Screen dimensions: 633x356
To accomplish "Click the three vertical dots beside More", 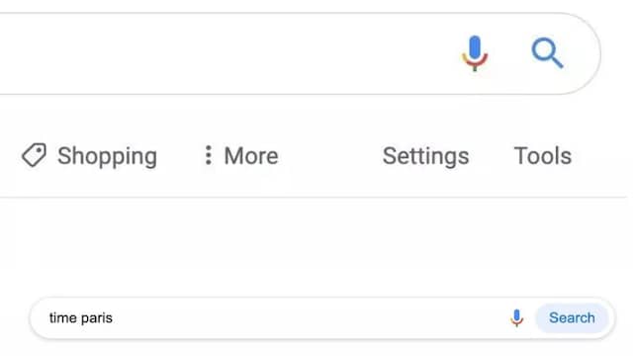I will (x=208, y=155).
